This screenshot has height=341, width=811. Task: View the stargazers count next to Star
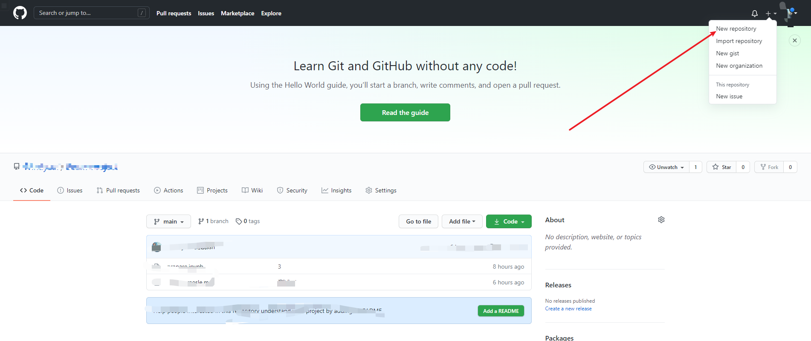click(x=743, y=167)
